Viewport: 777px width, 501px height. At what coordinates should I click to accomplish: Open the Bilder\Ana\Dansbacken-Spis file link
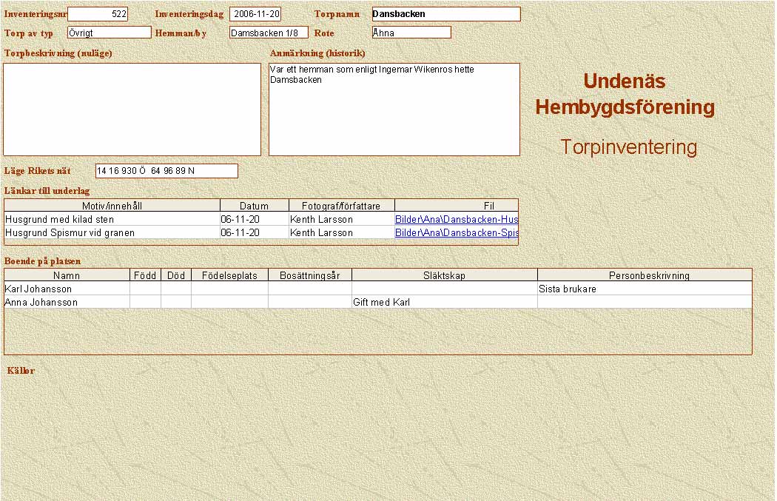[x=456, y=233]
